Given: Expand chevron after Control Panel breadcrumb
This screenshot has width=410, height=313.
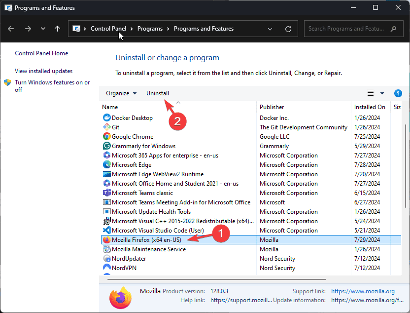Looking at the screenshot, I should [132, 29].
